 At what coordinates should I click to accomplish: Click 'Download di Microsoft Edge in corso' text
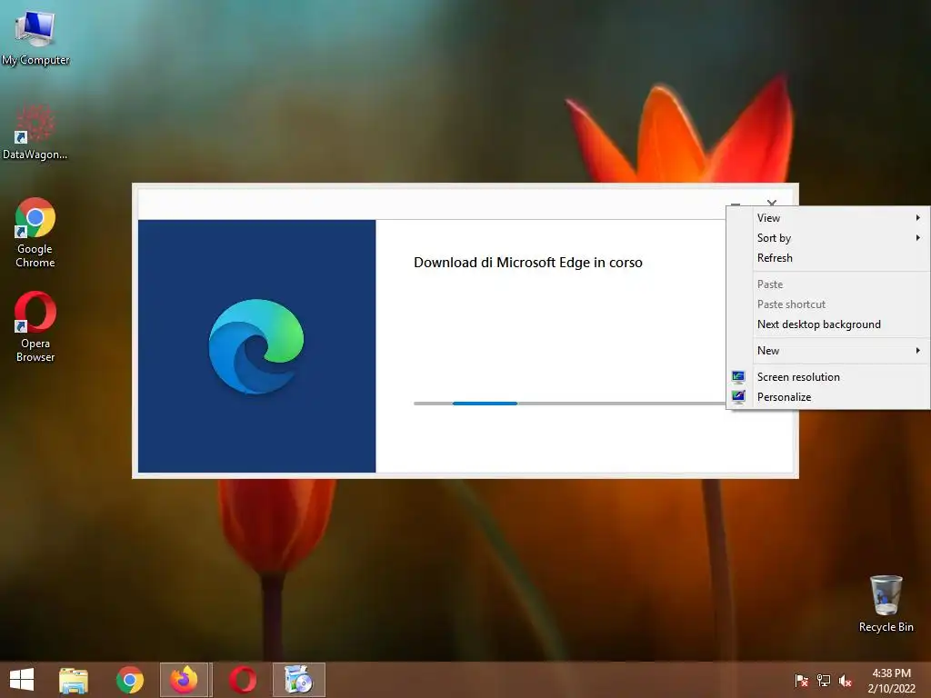[528, 263]
